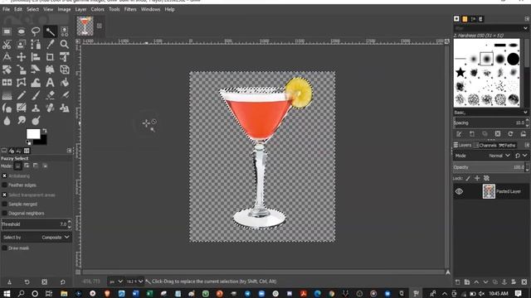Open the Colors menu
This screenshot has height=298, width=531.
(x=98, y=9)
